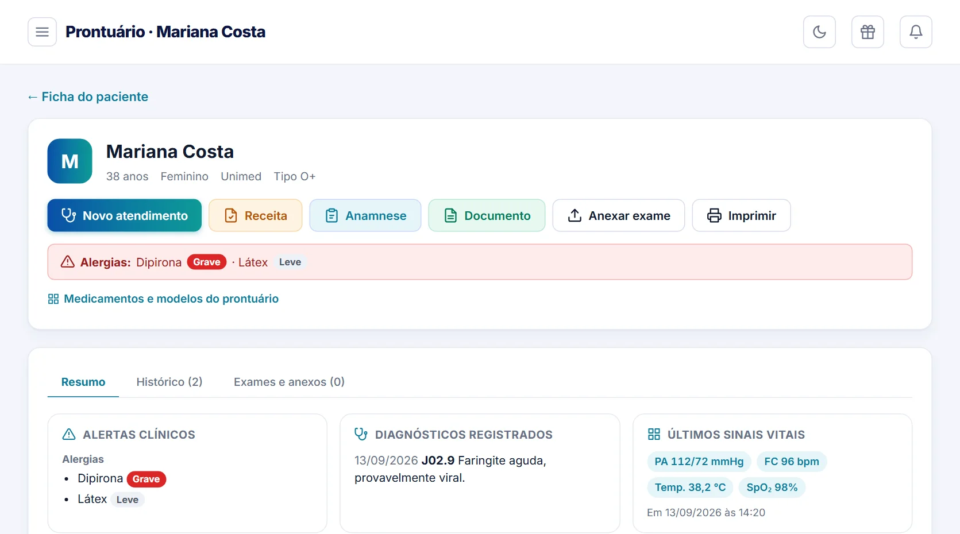Click the J02.9 diagnosis code
The height and width of the screenshot is (534, 960).
(x=438, y=461)
